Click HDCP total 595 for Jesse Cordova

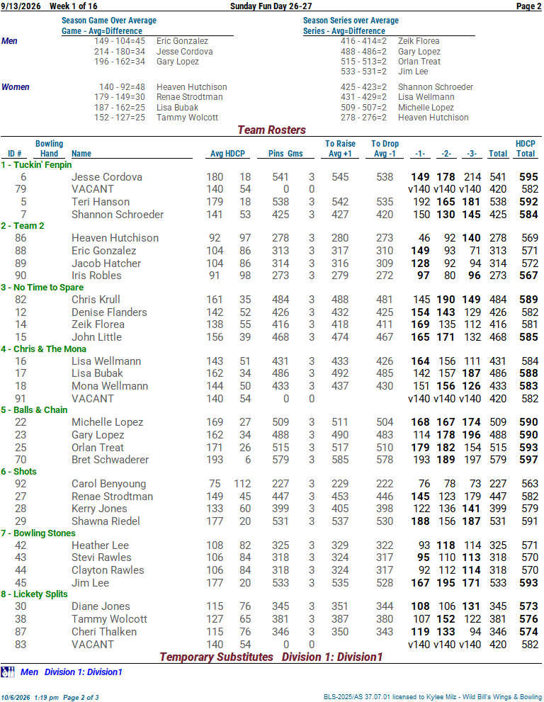(528, 177)
